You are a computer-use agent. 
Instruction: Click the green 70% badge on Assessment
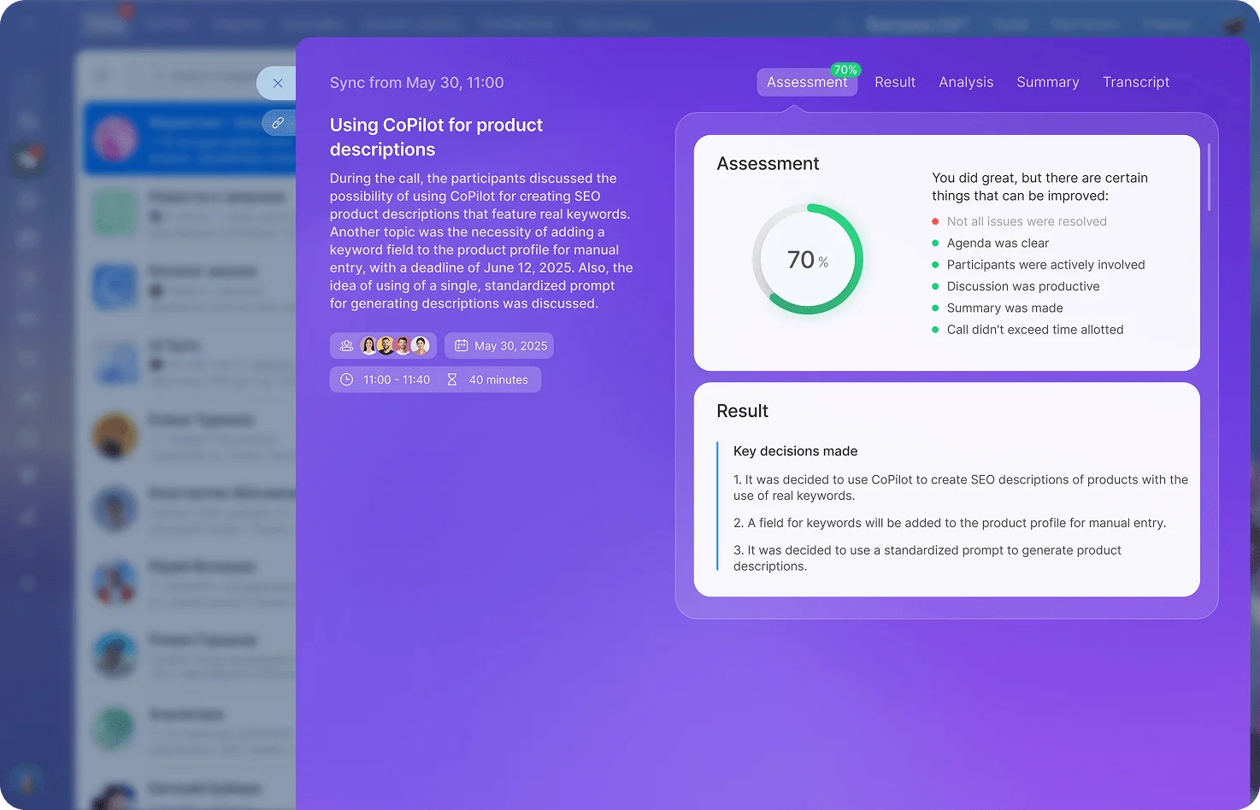point(845,70)
